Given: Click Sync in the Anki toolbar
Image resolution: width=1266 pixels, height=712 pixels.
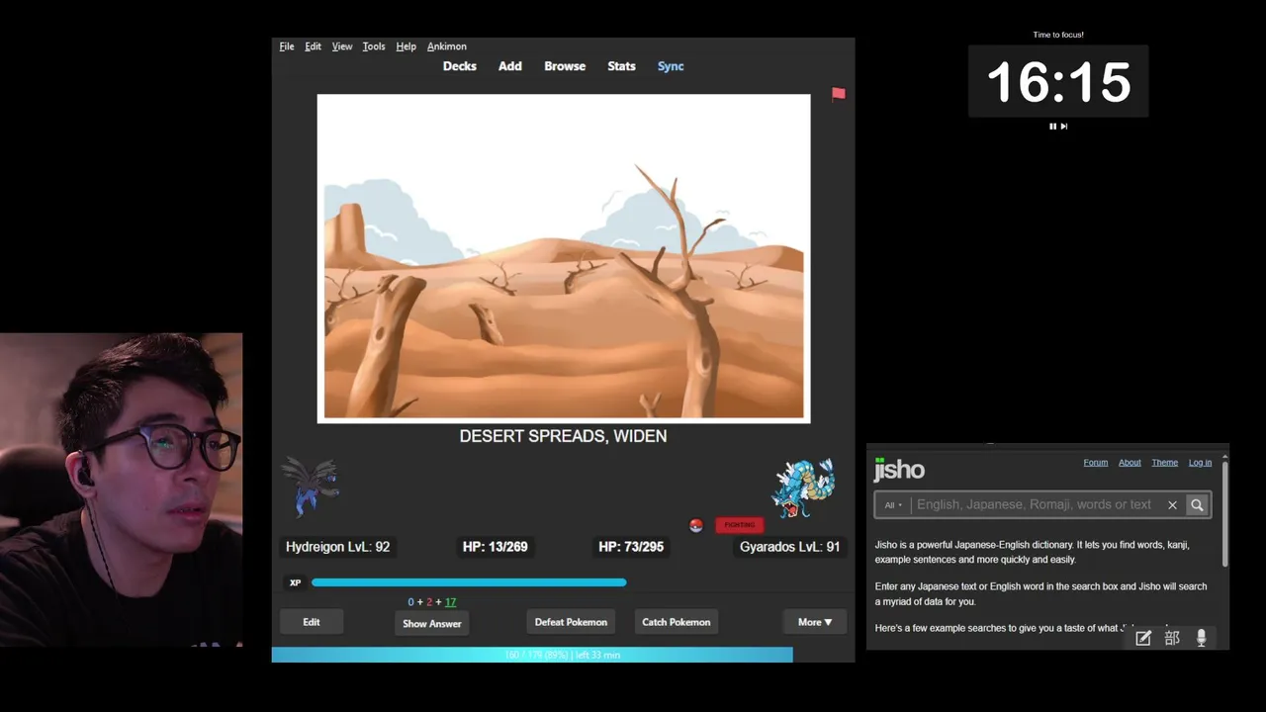Looking at the screenshot, I should [671, 66].
